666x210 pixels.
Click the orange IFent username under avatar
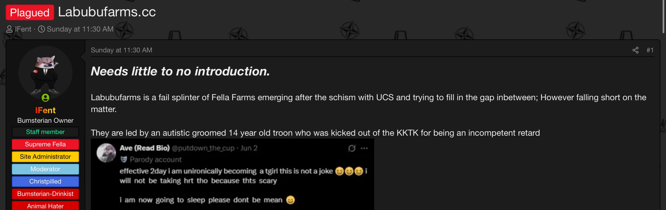pyautogui.click(x=45, y=110)
